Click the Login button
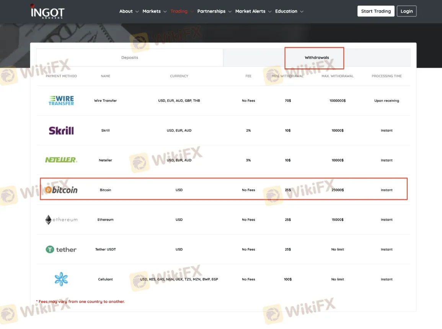 pos(406,11)
